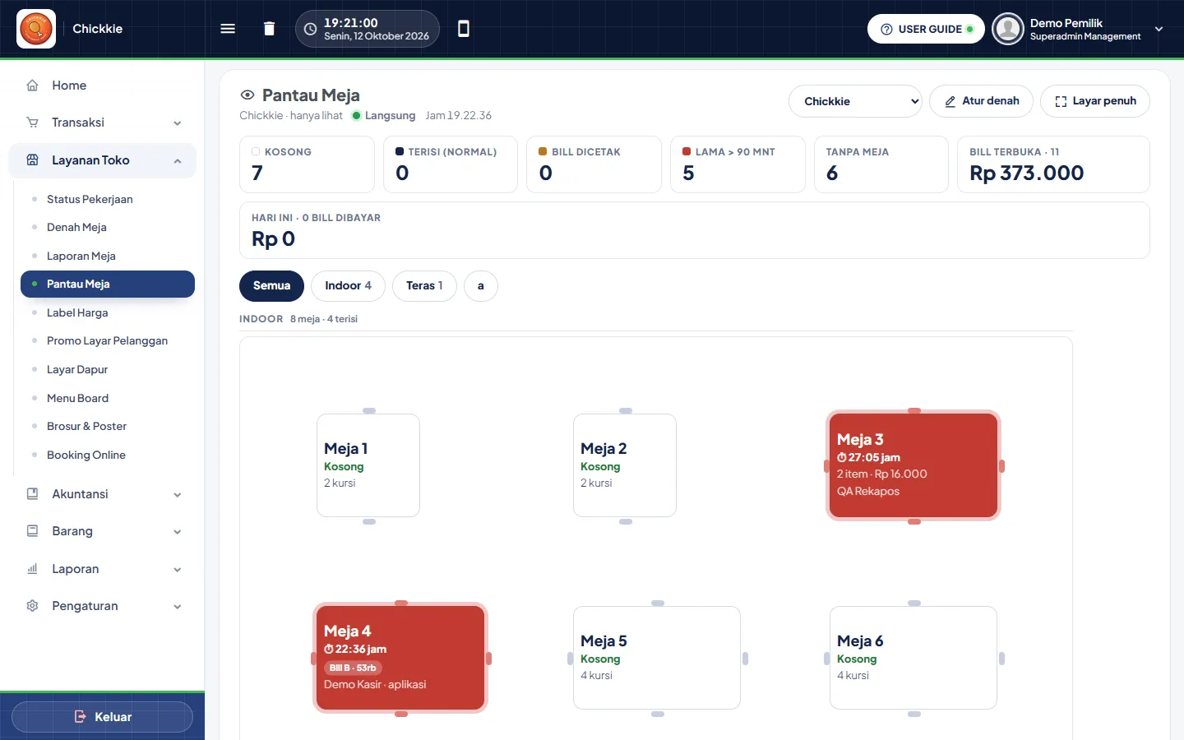Click the Akuntansi book icon
The image size is (1184, 740).
33,494
